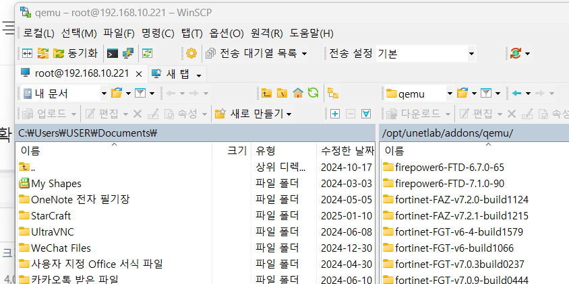
Task: Click the reconnect session icon at toolbar right
Action: (515, 54)
